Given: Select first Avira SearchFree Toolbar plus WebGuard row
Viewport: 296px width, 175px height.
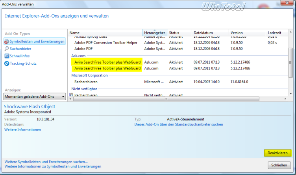Looking at the screenshot, I should [178, 62].
